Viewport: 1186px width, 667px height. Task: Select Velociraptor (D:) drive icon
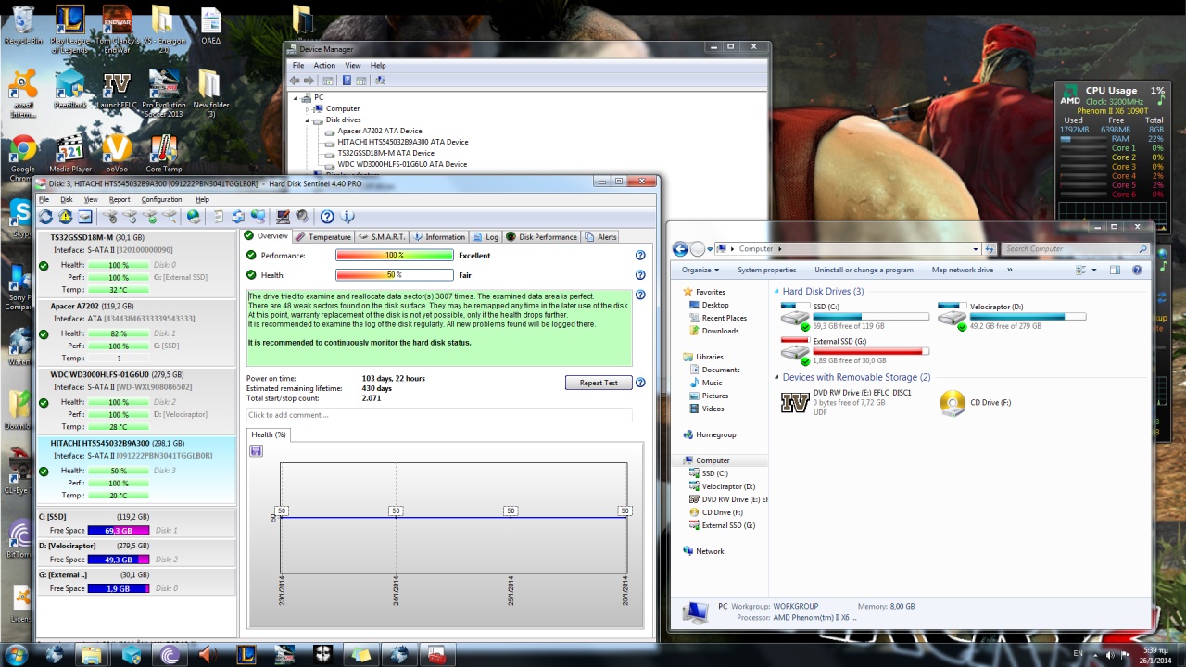[952, 317]
